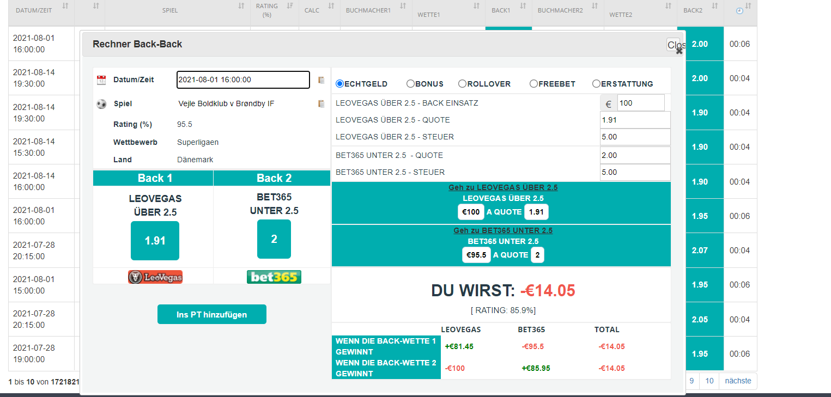Select the ECHTGELD radio option
The image size is (831, 397).
coord(339,84)
